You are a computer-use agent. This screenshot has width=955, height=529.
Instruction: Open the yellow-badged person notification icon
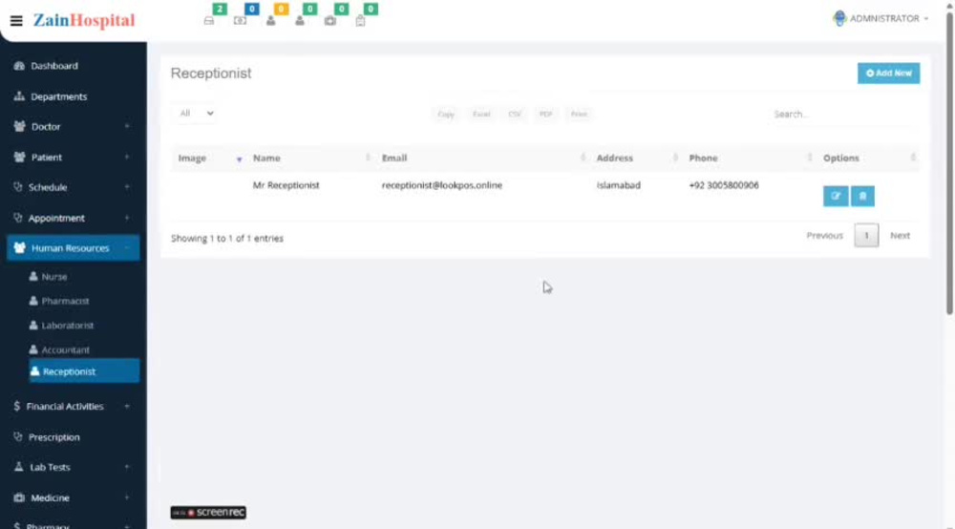point(271,21)
